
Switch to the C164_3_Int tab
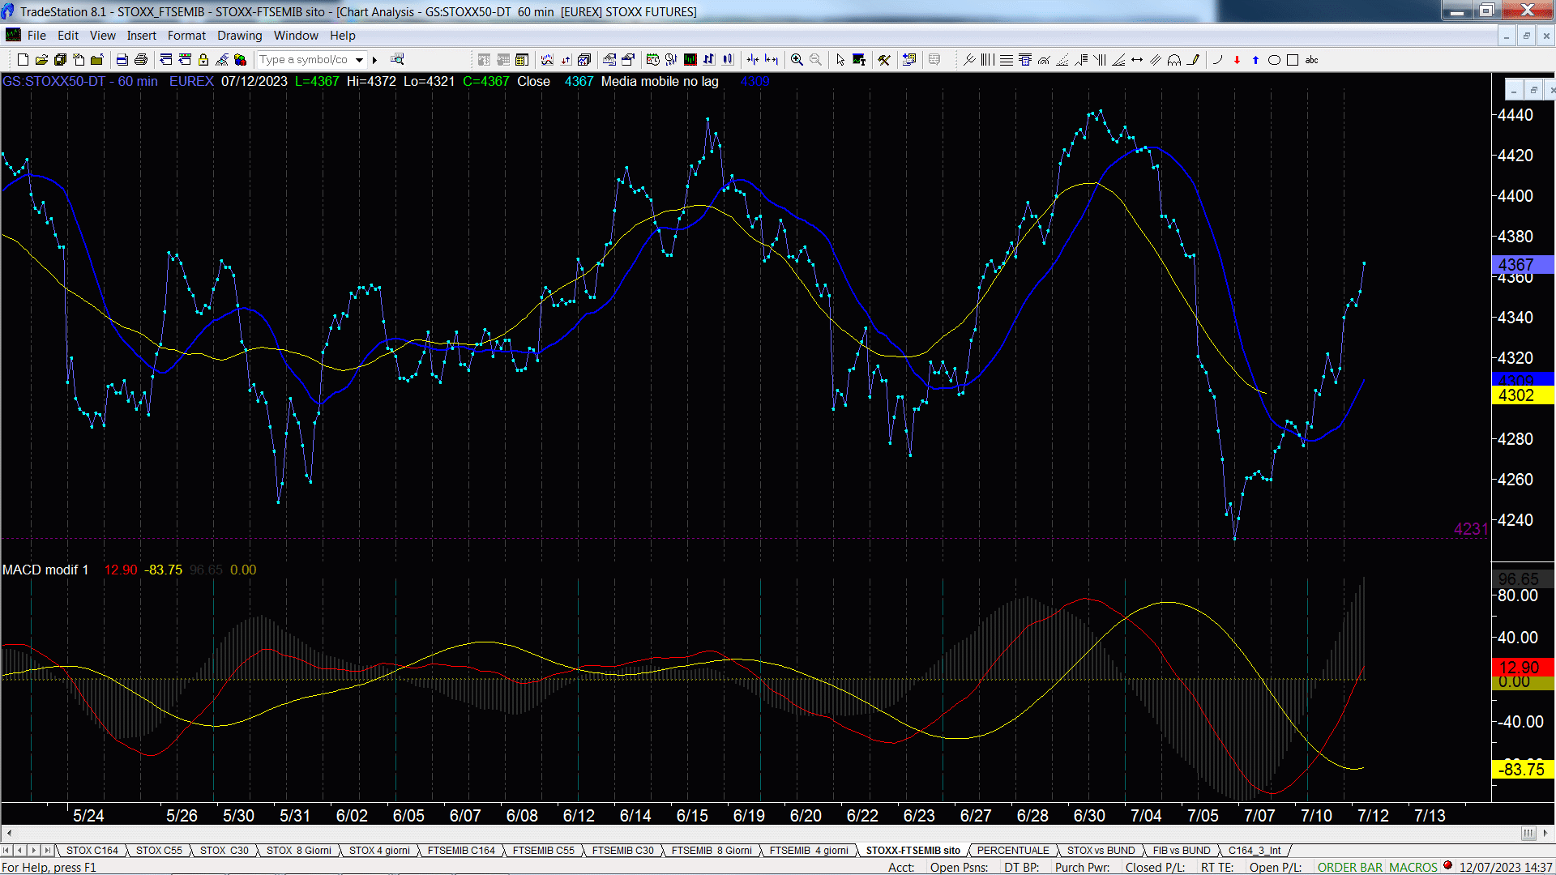1255,850
